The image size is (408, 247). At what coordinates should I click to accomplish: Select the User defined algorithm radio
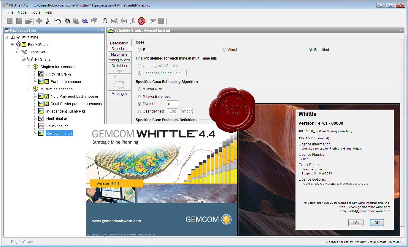coord(140,111)
